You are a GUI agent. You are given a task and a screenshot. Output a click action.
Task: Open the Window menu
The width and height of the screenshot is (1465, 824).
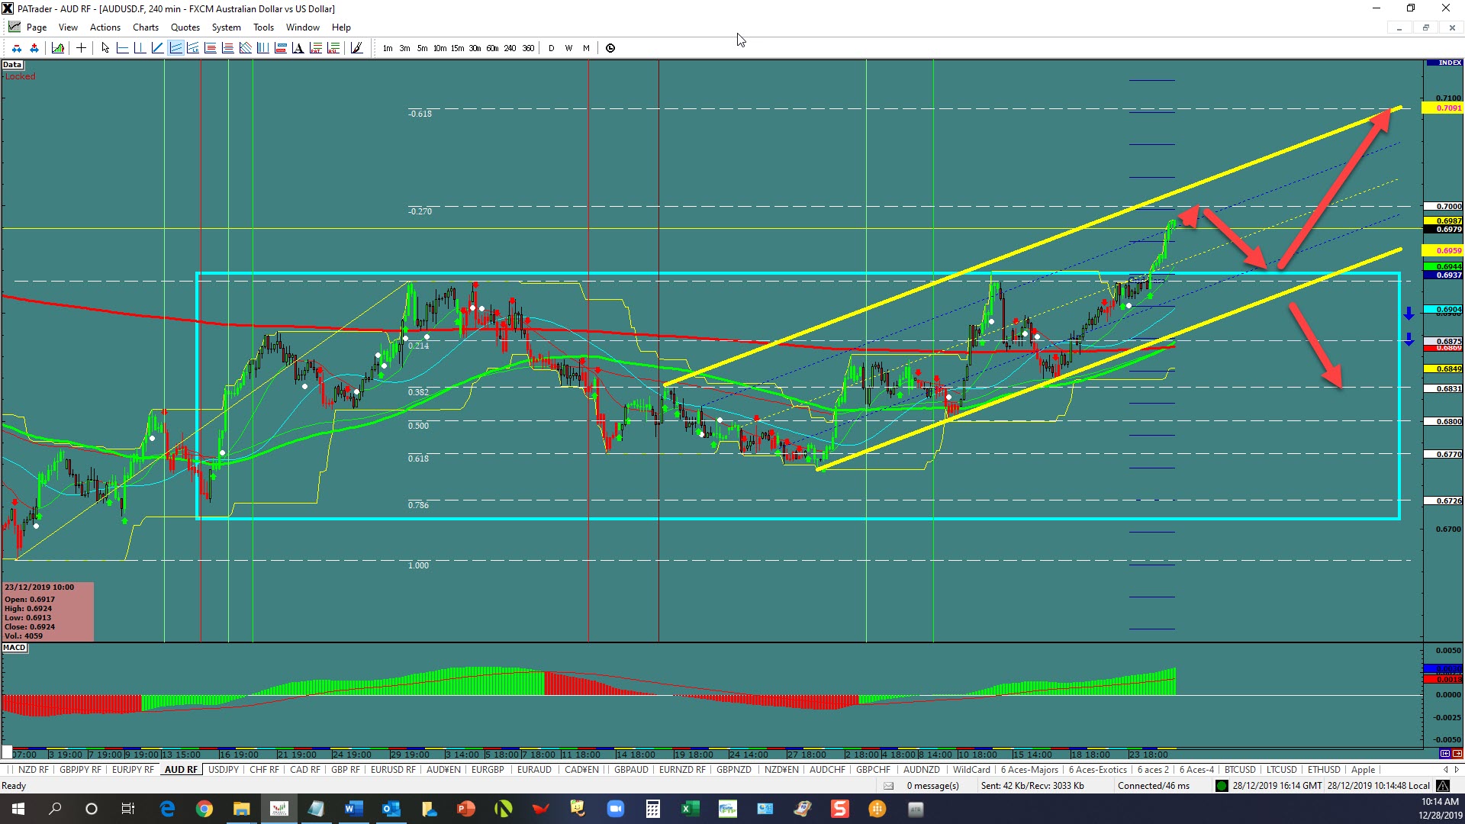[303, 27]
